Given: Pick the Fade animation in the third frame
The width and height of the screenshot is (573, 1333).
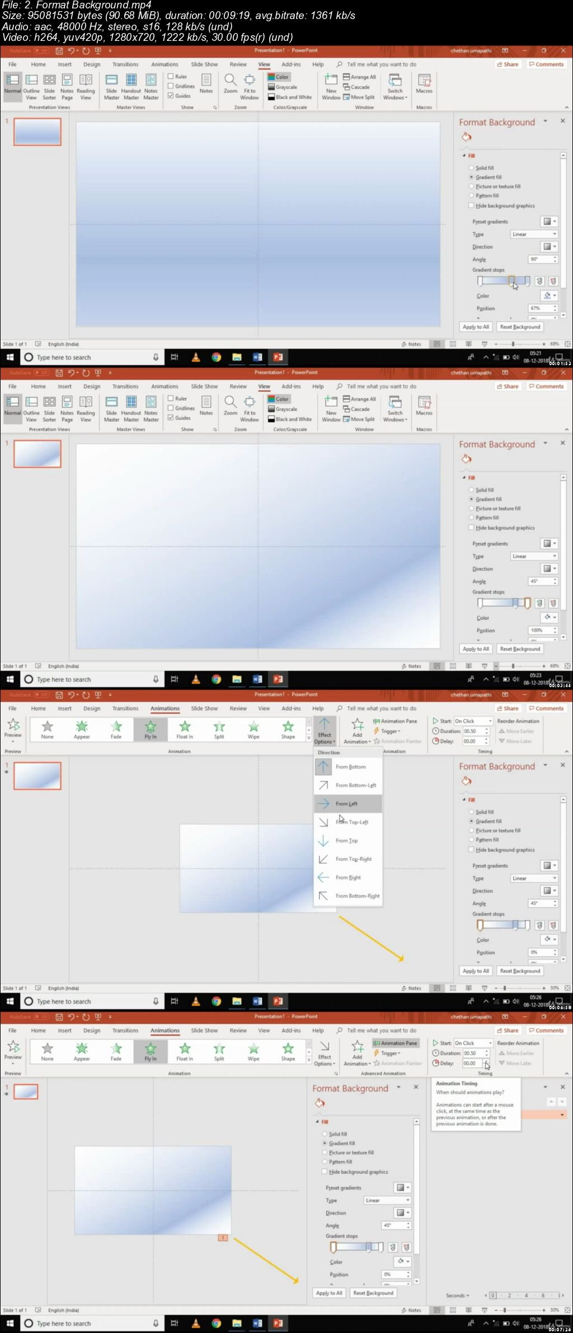Looking at the screenshot, I should (x=116, y=730).
